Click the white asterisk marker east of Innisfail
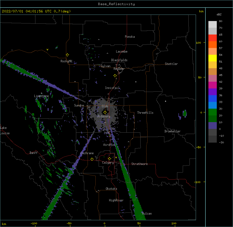The width and height of the screenshot is (233, 227). coord(136,82)
